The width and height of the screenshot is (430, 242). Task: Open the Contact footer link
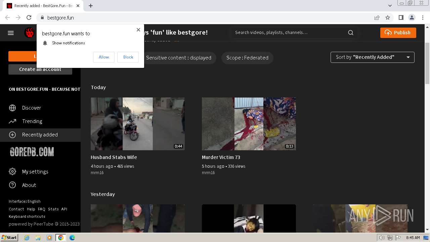pos(16,209)
